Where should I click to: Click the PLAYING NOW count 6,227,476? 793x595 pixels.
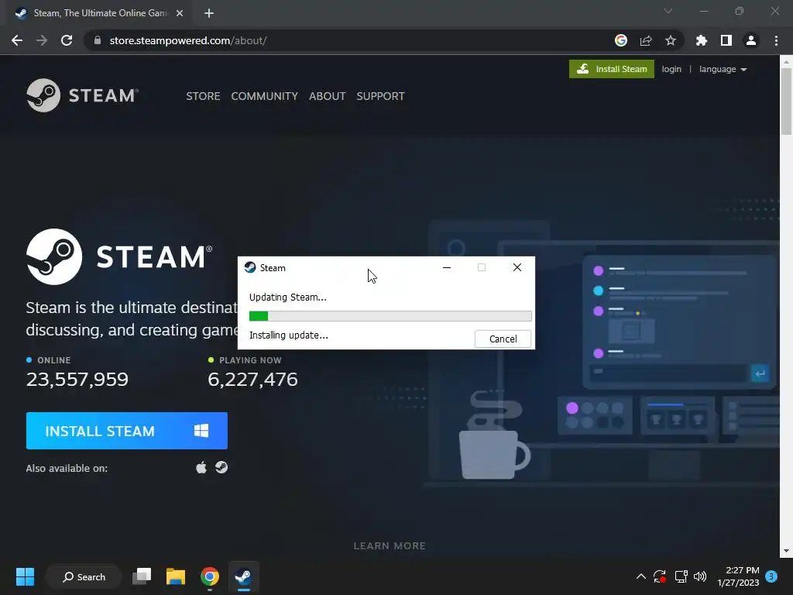253,380
